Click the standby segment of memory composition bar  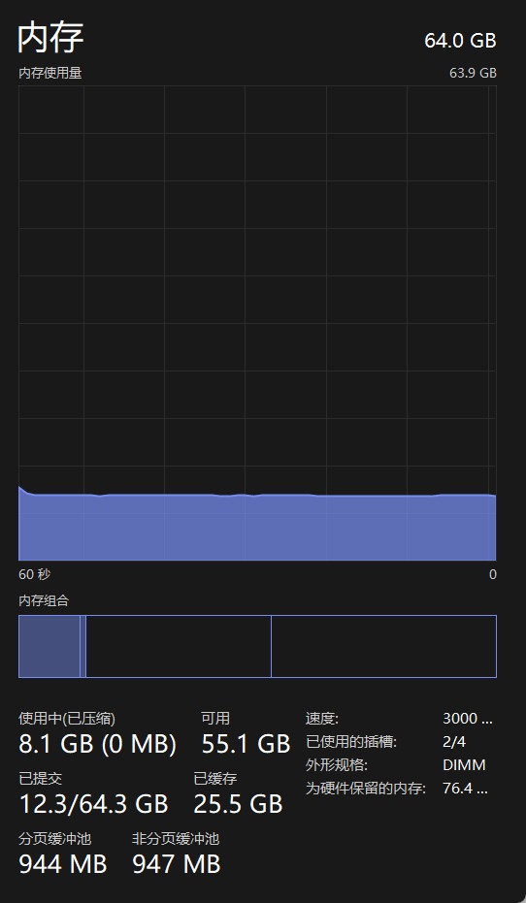point(178,646)
